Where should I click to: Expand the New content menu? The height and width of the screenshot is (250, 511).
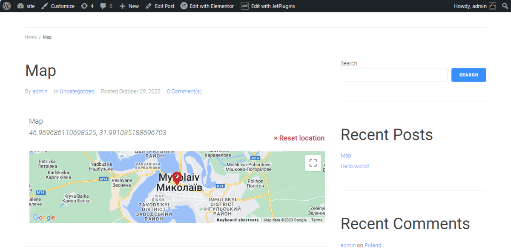click(129, 6)
